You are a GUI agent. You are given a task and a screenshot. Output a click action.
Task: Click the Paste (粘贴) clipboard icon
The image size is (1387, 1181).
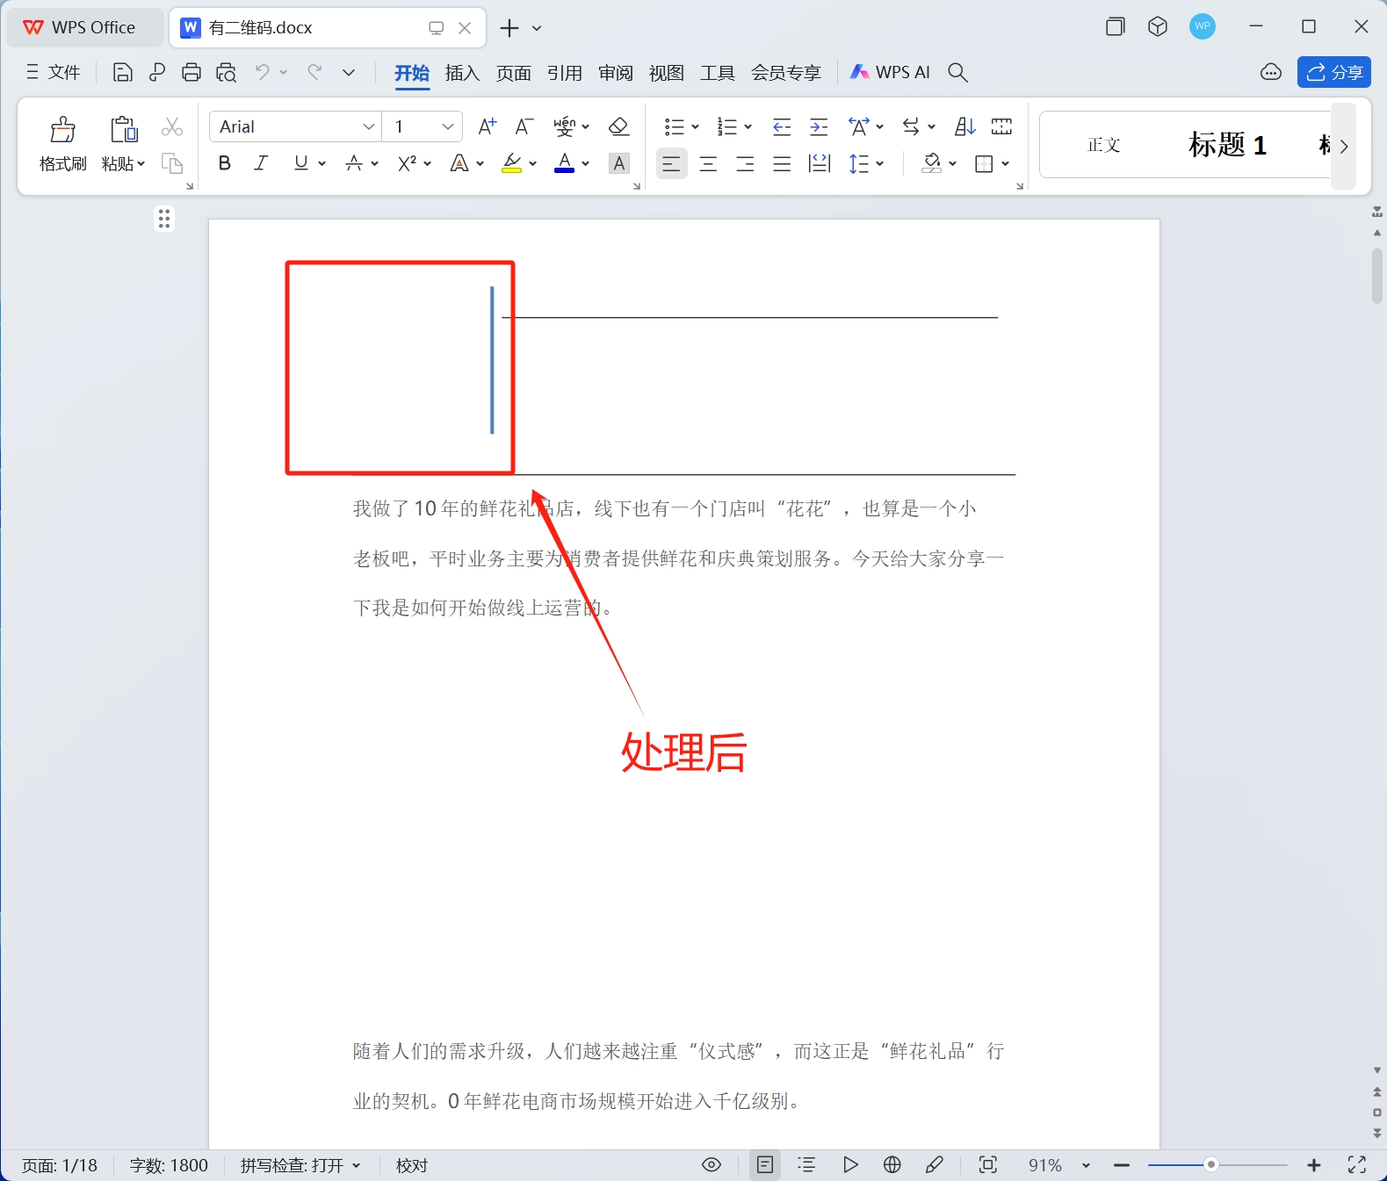click(124, 130)
